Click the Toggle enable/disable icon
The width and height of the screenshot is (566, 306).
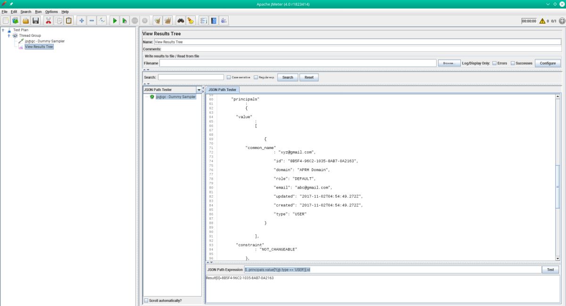[x=101, y=20]
